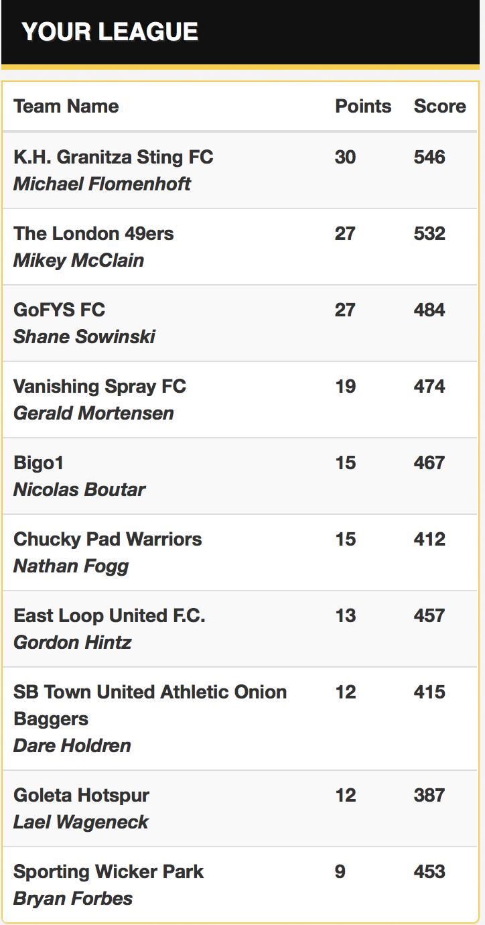This screenshot has width=485, height=925.
Task: Open K.H. Granitza Sting FC team
Action: (x=113, y=157)
